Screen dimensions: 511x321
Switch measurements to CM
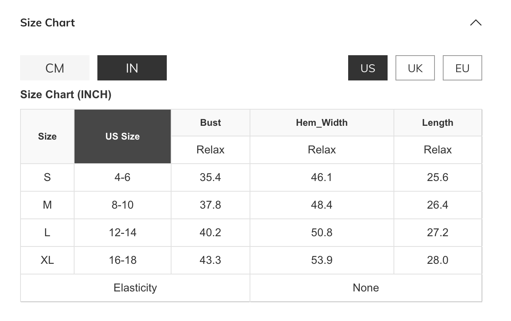55,68
